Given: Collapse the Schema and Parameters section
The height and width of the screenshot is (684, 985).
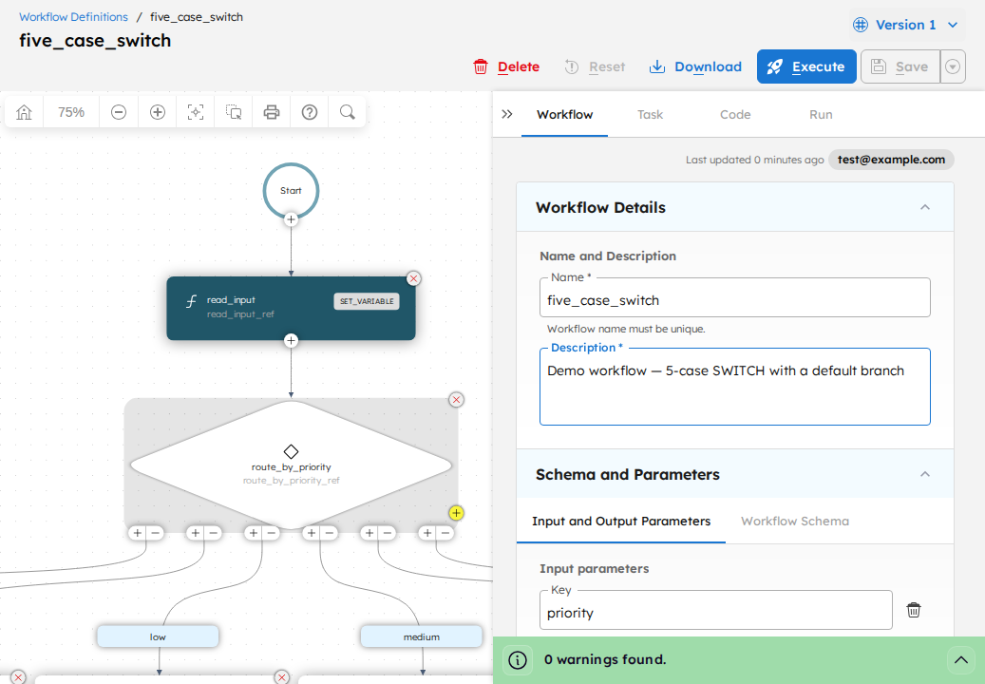Looking at the screenshot, I should [925, 474].
